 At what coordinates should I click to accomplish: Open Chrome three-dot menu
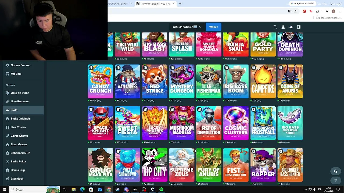(x=340, y=11)
